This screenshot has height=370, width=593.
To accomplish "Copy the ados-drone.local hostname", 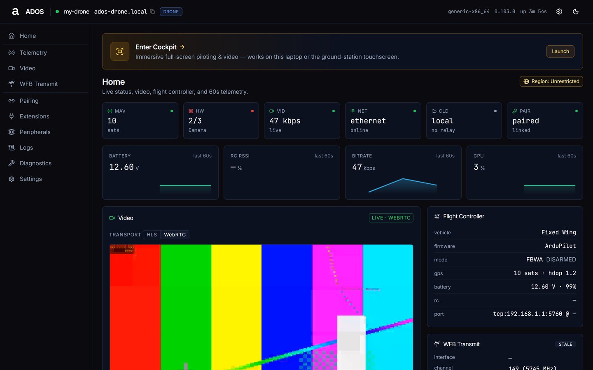I will pyautogui.click(x=152, y=12).
